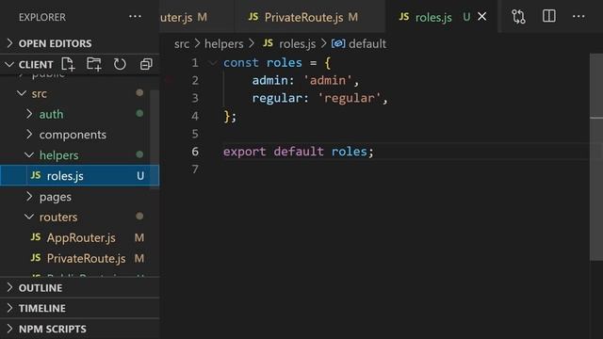Viewport: 603px width, 339px height.
Task: Expand the NPM SCRIPTS section
Action: 9,329
